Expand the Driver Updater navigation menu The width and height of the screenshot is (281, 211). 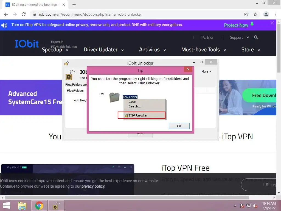[x=103, y=50]
